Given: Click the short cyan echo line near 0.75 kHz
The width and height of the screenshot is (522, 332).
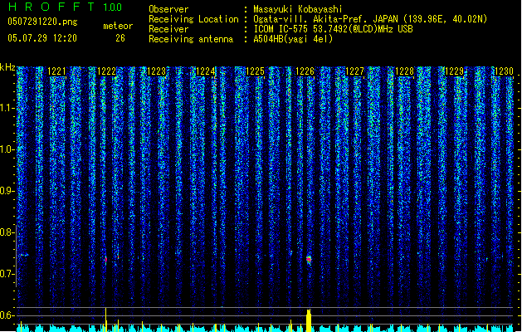Looking at the screenshot, I should [x=23, y=255].
